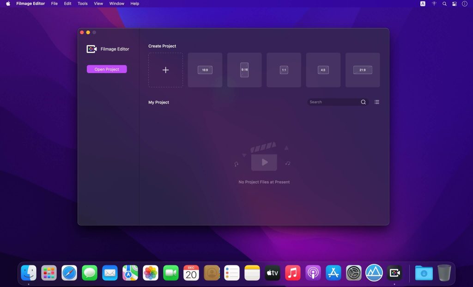The height and width of the screenshot is (287, 473).
Task: Pick the 21:9 widescreen project template
Action: tap(362, 70)
